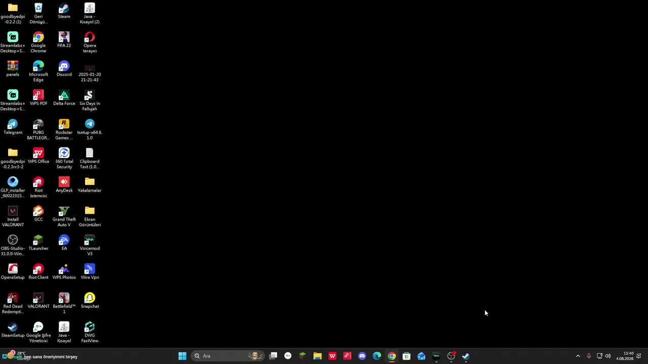648x364 pixels.
Task: Select the GLP_installer file on the desktop
Action: tap(13, 187)
